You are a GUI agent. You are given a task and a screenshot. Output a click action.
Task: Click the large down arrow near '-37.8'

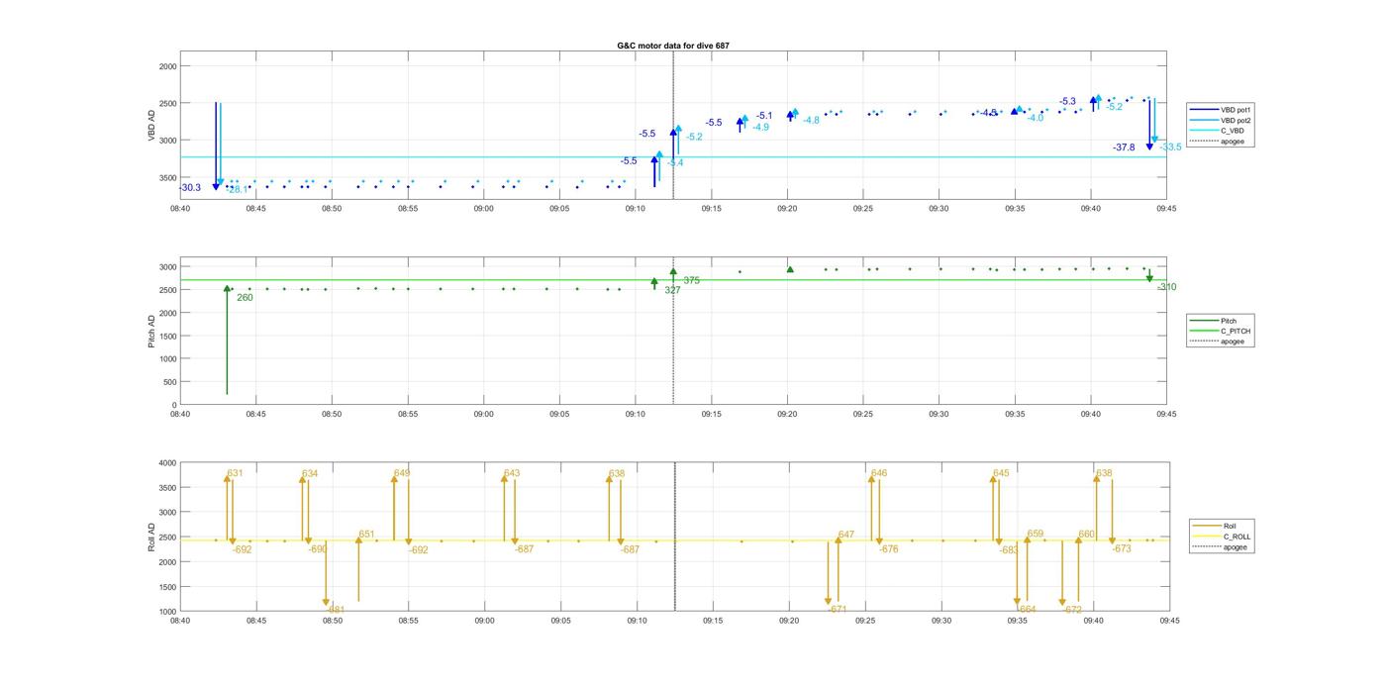[x=1149, y=124]
